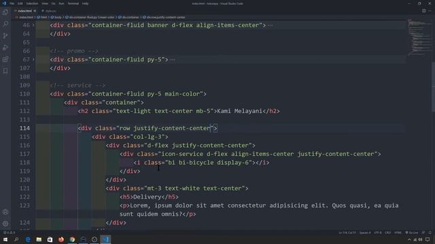Screen dimensions: 435x244
Task: Select html in the breadcrumb
Action: (x=43, y=17)
